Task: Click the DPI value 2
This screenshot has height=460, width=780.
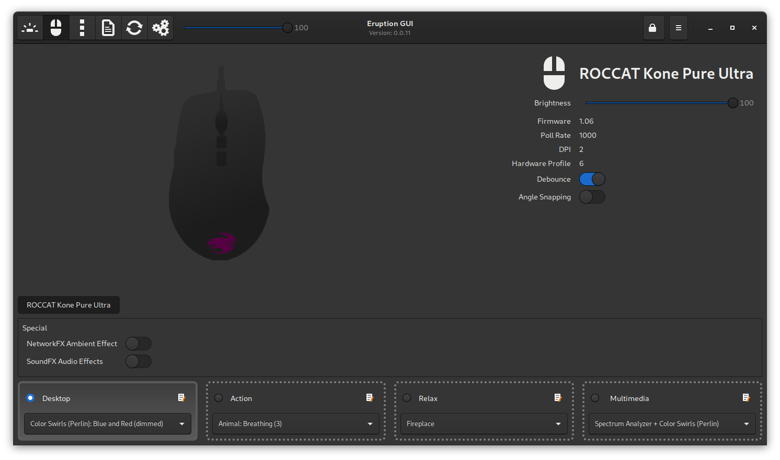Action: coord(581,149)
